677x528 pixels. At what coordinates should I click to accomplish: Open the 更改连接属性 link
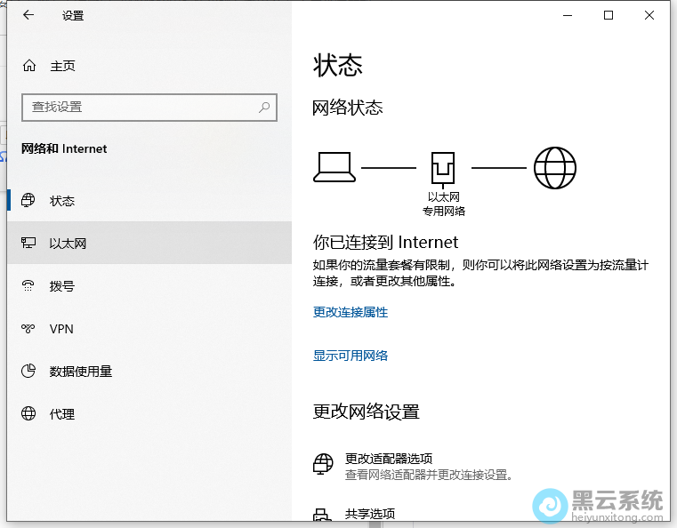(351, 313)
